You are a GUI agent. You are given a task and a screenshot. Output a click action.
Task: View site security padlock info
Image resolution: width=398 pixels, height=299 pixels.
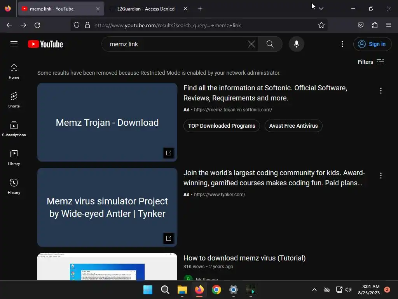[x=87, y=25]
